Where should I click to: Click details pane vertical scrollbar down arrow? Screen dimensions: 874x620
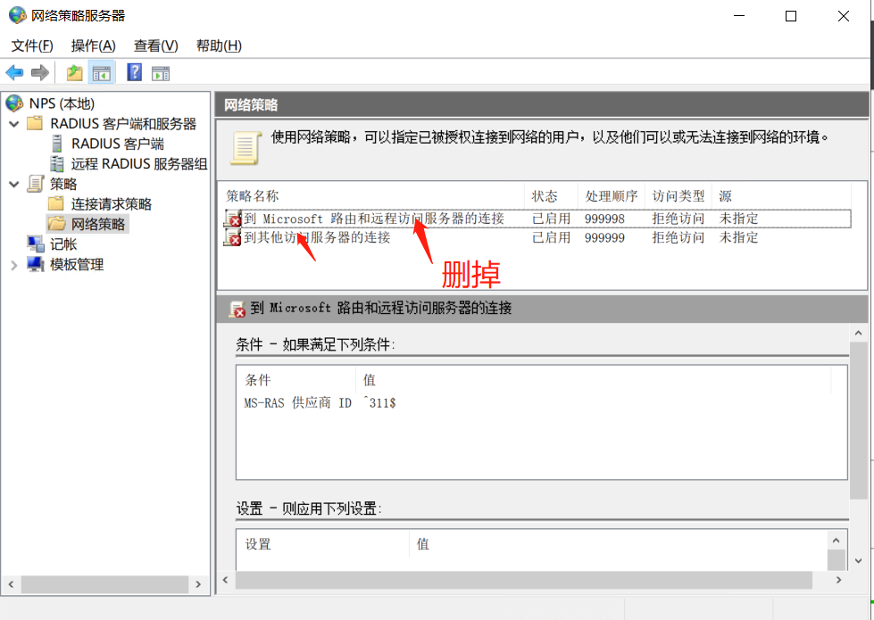click(x=859, y=561)
